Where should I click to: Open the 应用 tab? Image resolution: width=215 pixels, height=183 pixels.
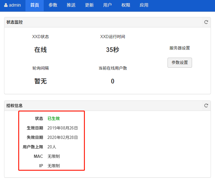pyautogui.click(x=144, y=5)
